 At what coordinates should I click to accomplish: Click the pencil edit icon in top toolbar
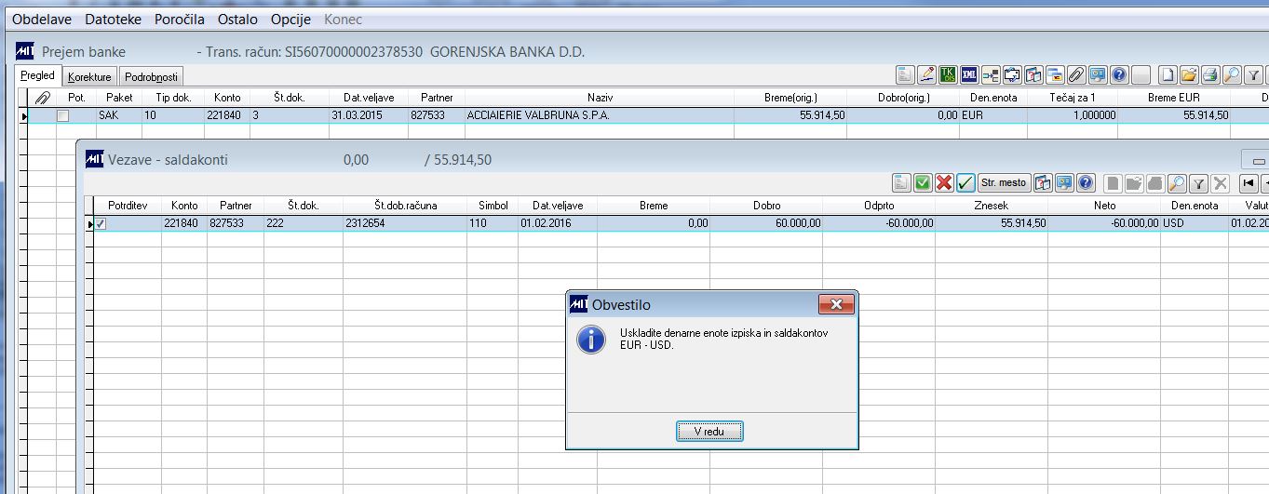[x=927, y=74]
